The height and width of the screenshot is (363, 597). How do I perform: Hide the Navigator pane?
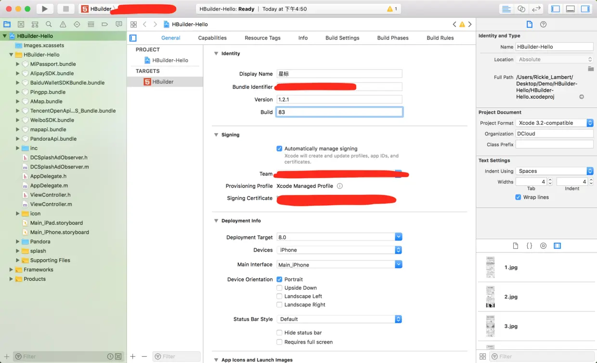click(556, 9)
